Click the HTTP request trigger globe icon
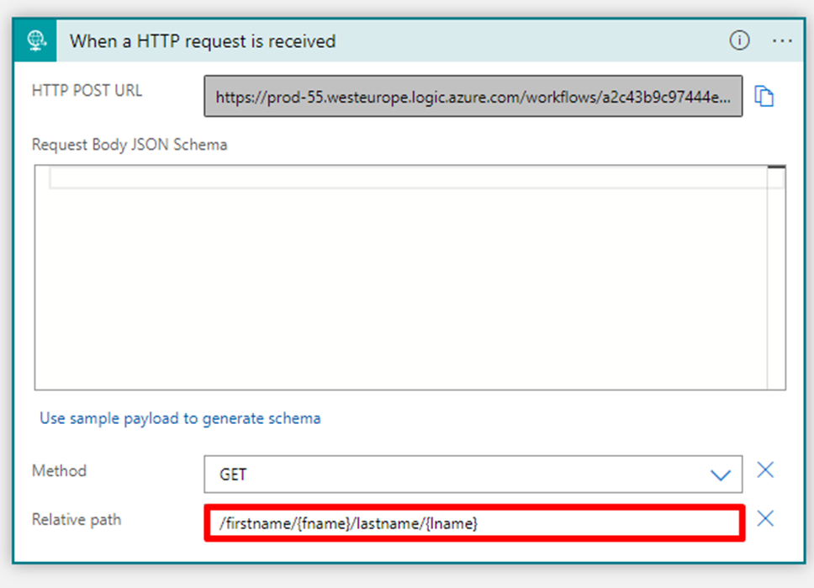The height and width of the screenshot is (588, 814). [35, 41]
